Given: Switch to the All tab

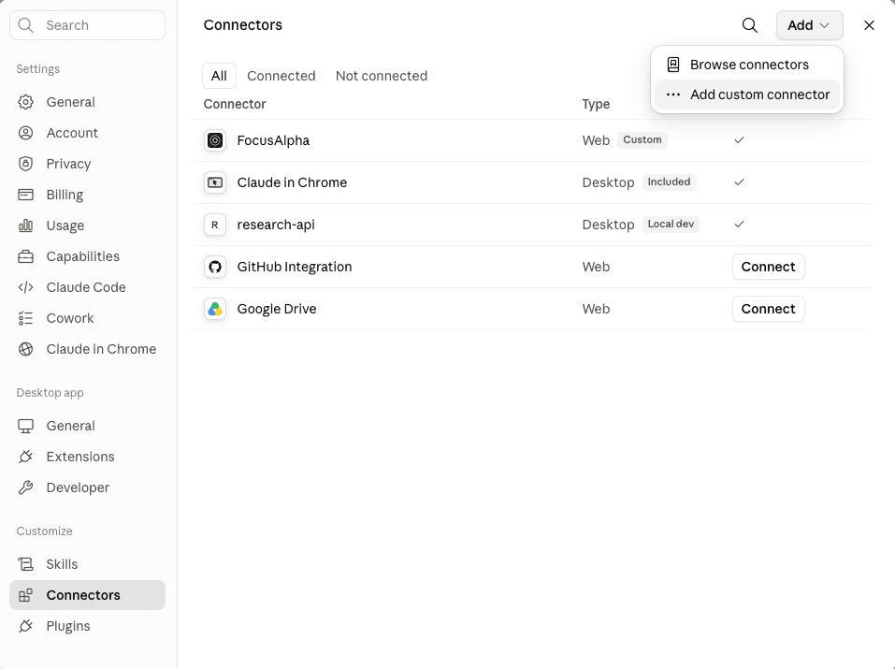Looking at the screenshot, I should pos(219,76).
